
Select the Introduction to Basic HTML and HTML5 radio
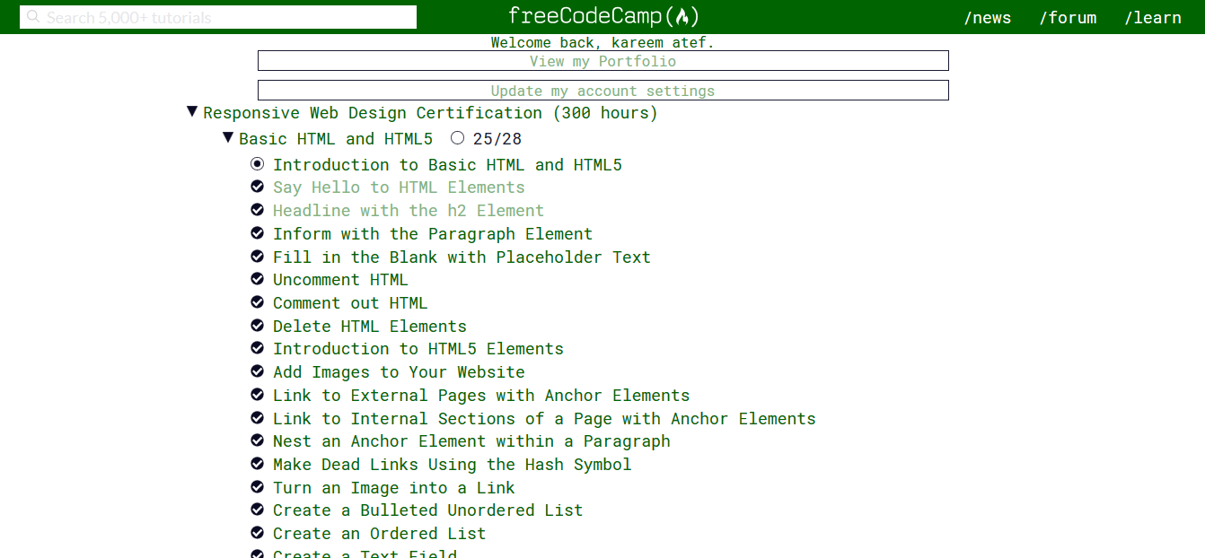pyautogui.click(x=258, y=163)
